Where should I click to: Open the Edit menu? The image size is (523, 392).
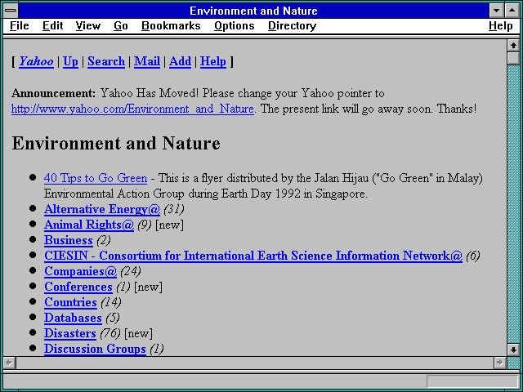click(x=52, y=25)
